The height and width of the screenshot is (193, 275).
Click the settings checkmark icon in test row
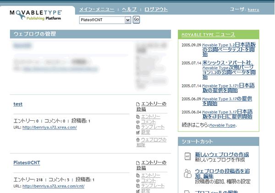138,133
